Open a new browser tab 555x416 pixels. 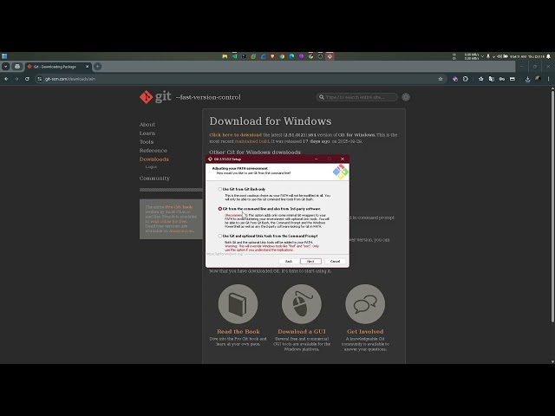98,67
